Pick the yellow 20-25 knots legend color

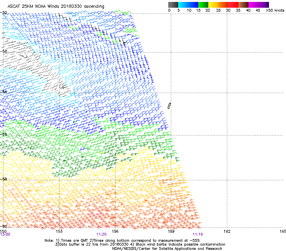coord(213,5)
